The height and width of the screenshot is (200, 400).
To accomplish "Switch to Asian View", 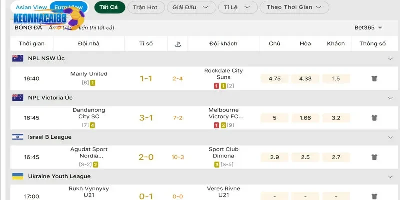I will tap(31, 7).
